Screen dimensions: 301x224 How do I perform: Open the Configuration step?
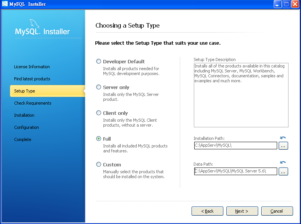click(27, 127)
